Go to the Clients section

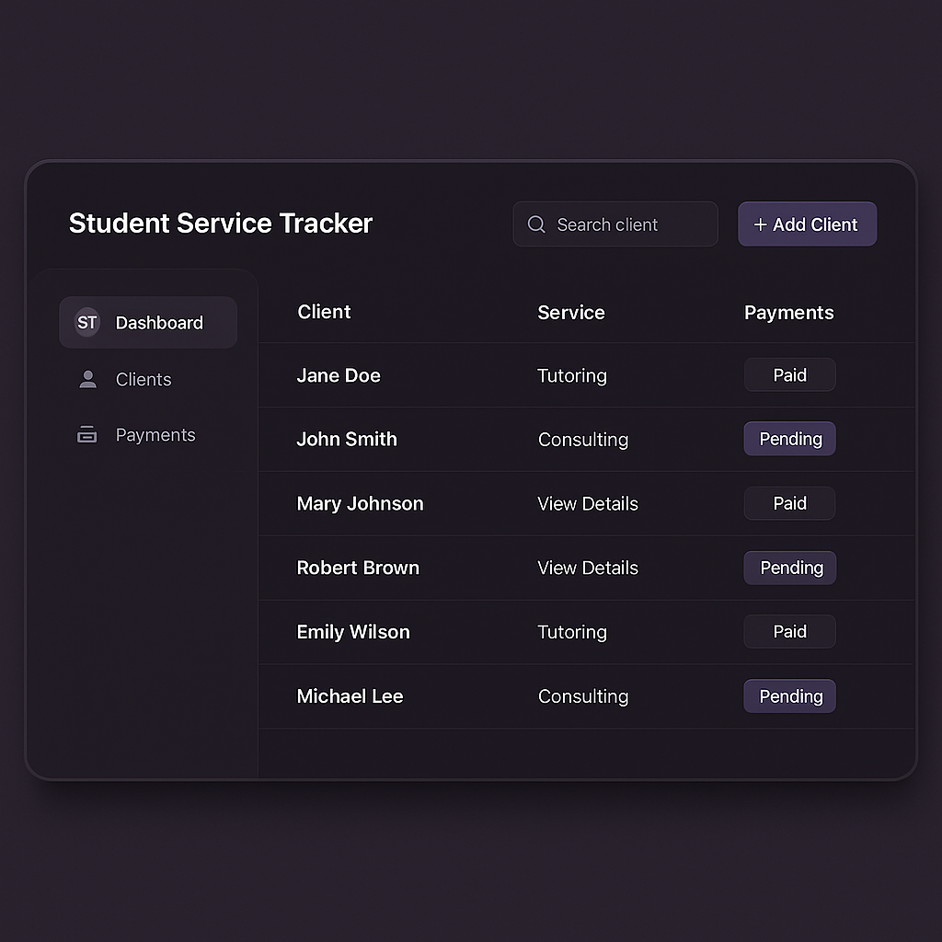[x=143, y=379]
